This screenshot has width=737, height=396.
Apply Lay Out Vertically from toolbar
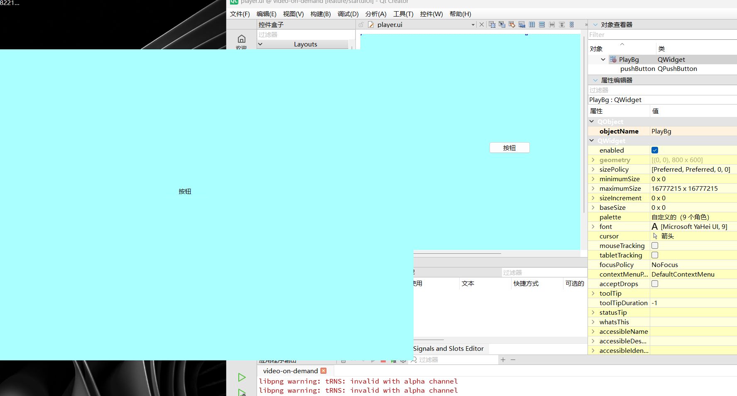click(x=542, y=24)
